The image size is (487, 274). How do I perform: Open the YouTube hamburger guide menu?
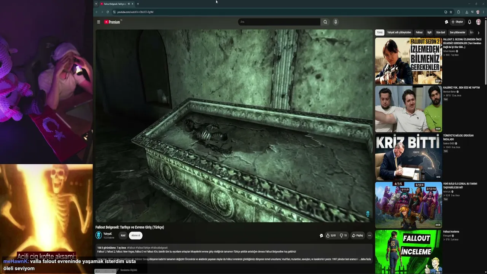(x=99, y=22)
